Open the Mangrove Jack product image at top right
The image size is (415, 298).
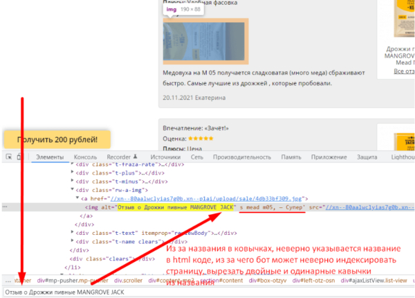[x=404, y=19]
